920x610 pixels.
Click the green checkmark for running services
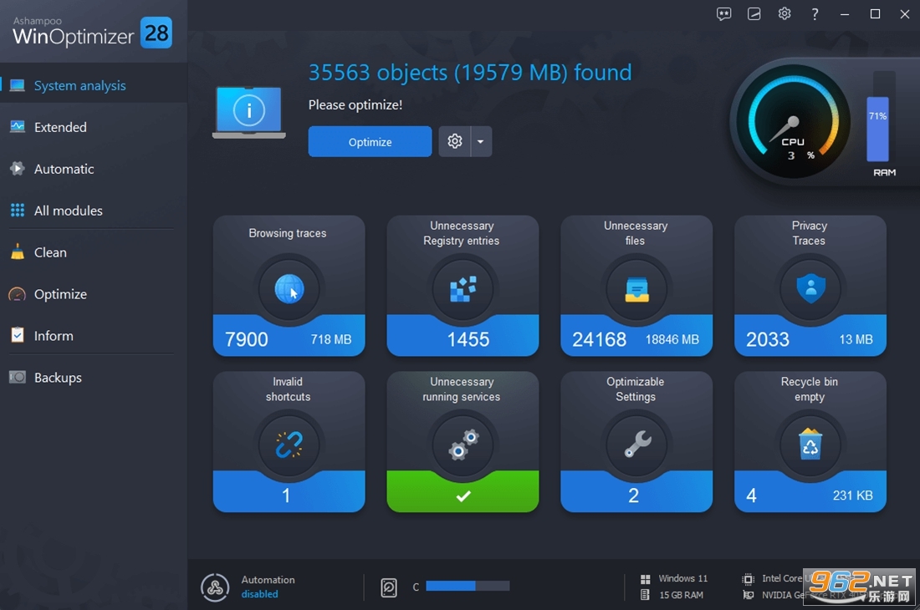click(x=463, y=496)
